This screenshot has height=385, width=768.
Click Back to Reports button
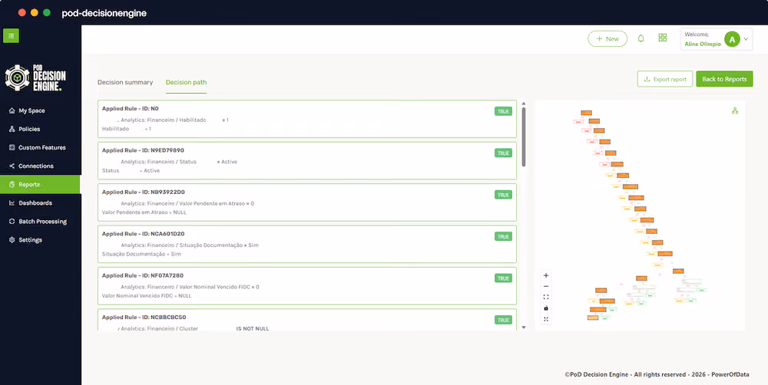[x=724, y=79]
